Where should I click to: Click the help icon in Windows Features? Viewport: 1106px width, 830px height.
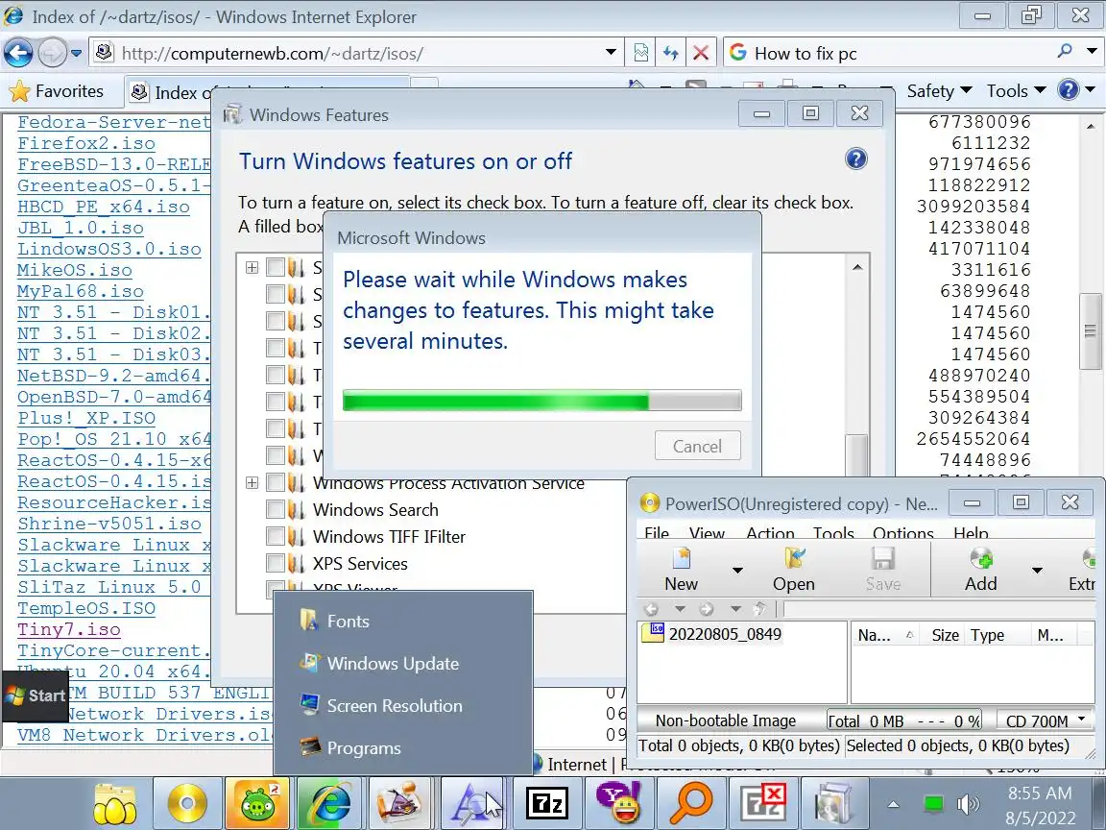click(x=855, y=159)
